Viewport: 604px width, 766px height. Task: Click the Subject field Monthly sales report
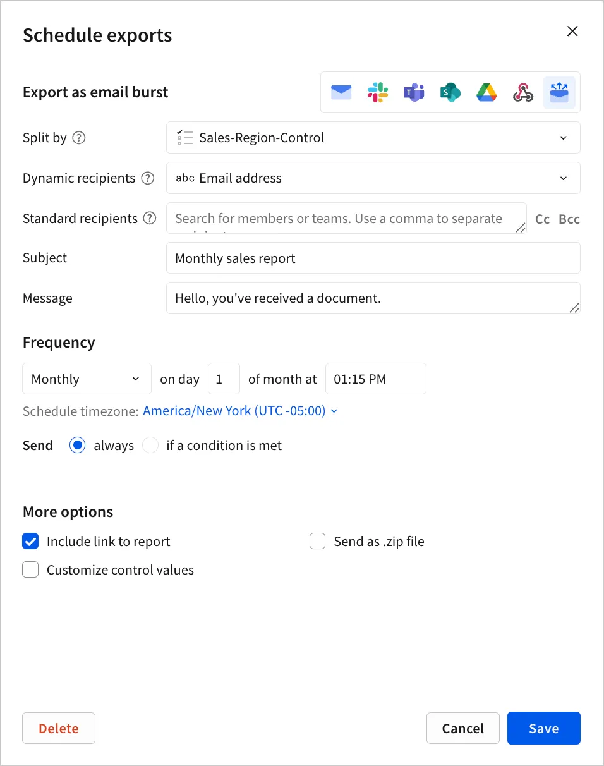(373, 258)
